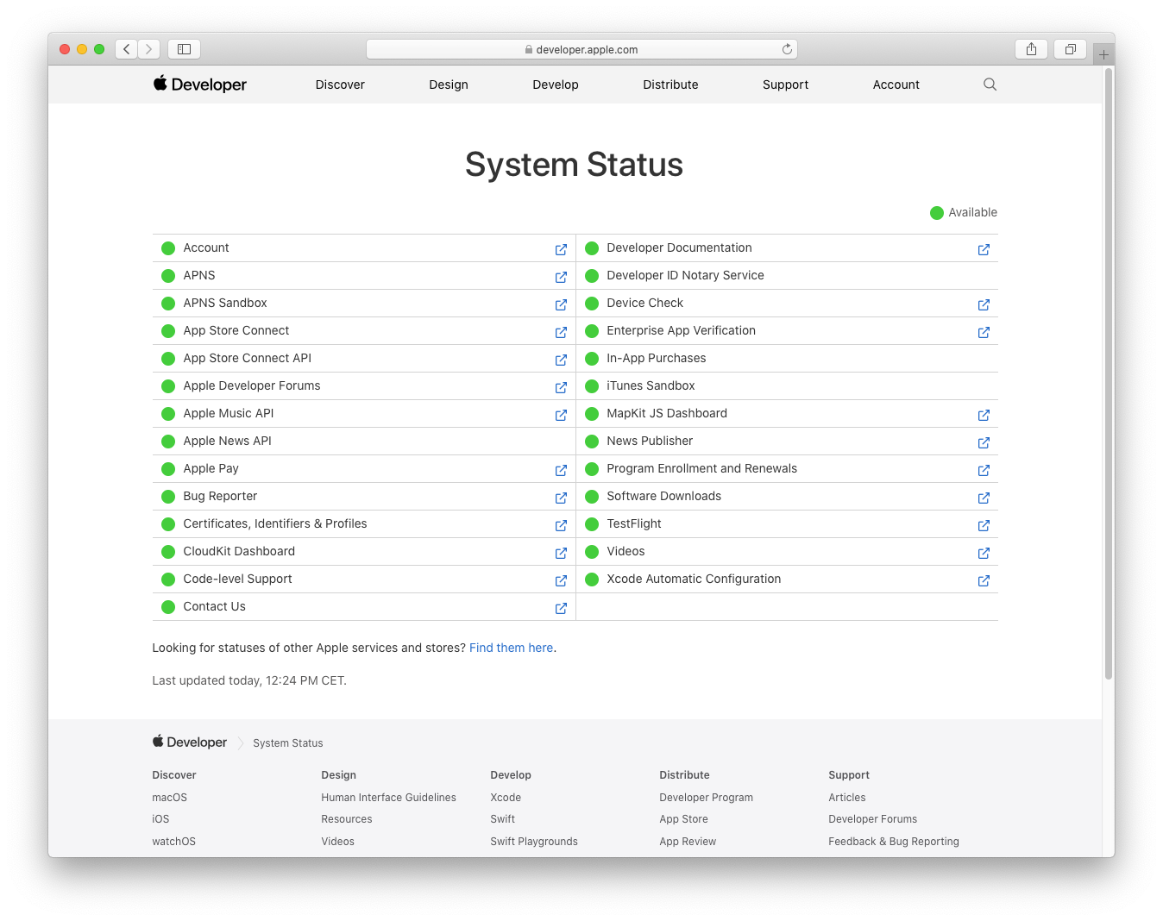This screenshot has width=1163, height=921.
Task: Open the external link icon for Software Downloads
Action: point(984,498)
